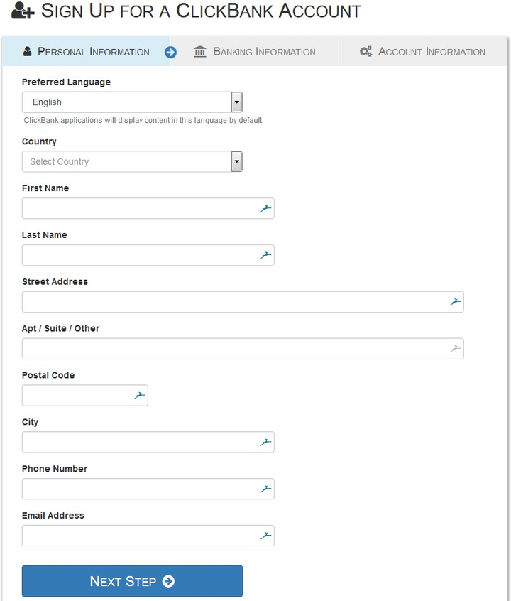Click the person icon on Personal Information tab

pyautogui.click(x=27, y=51)
